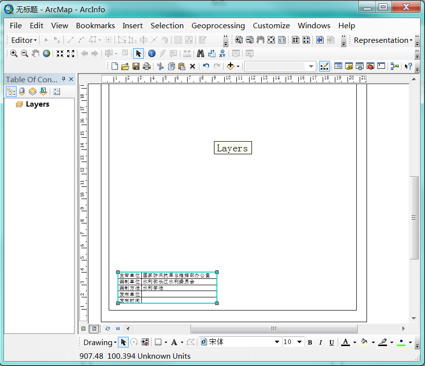Toggle the Editor toolbar icon

(325, 66)
